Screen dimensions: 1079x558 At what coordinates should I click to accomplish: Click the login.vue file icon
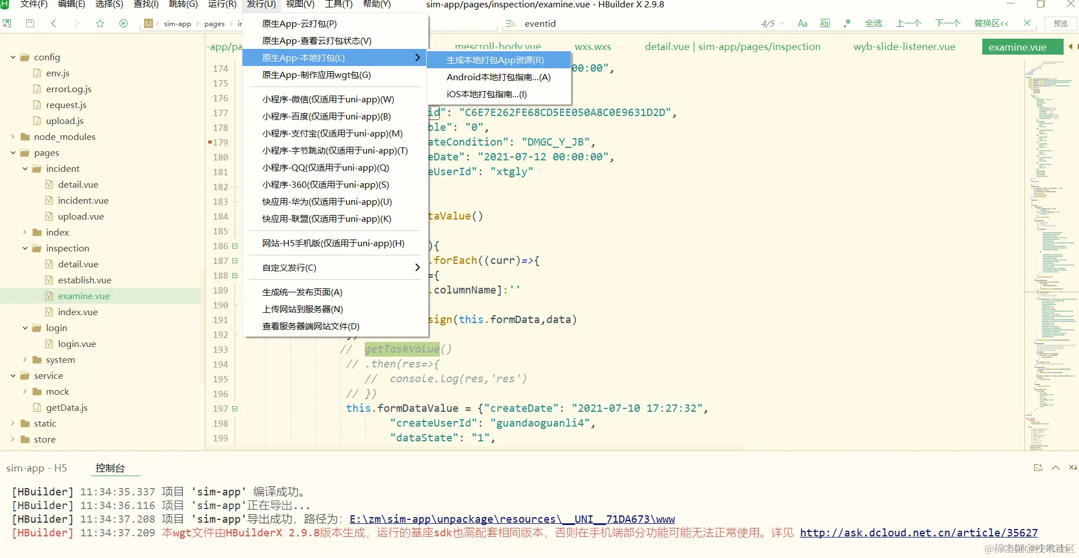point(49,344)
